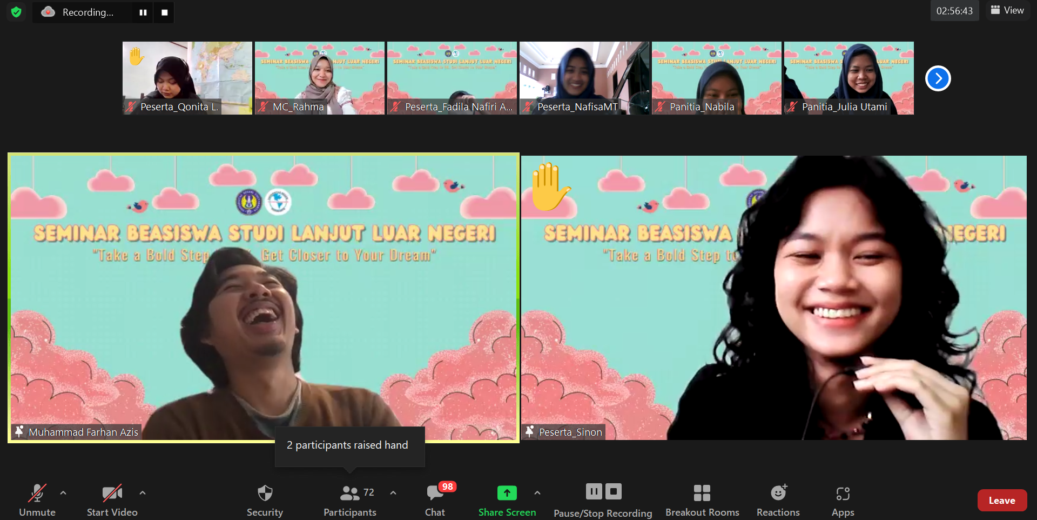Open the Security shield options
Image resolution: width=1037 pixels, height=520 pixels.
265,500
